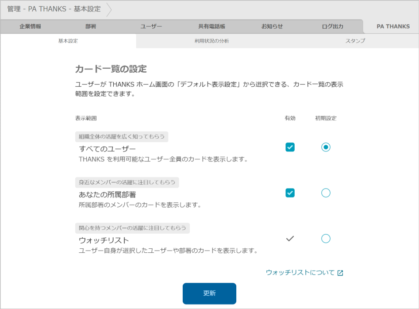Click the 組織全体の活躍を広く知ってもらう tag

(122, 137)
